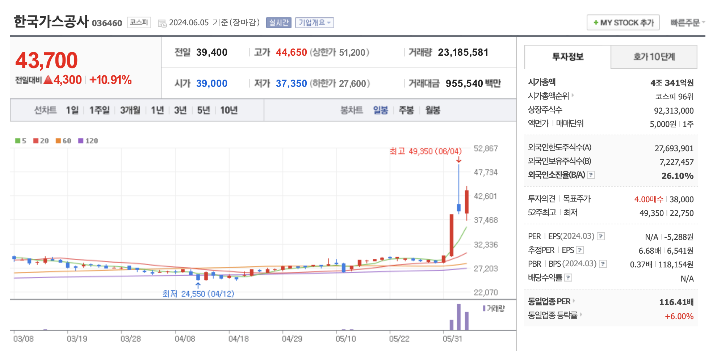Open help icon next to 추정PER EPS
The image size is (717, 351).
(580, 250)
